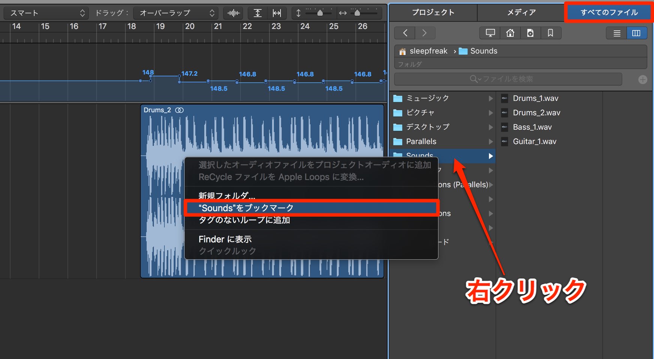Expand Sounds folder arrow
Viewport: 654px width, 359px height.
[x=490, y=156]
